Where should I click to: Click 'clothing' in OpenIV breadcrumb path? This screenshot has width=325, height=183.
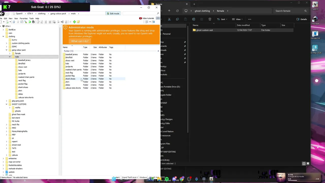tap(41, 13)
